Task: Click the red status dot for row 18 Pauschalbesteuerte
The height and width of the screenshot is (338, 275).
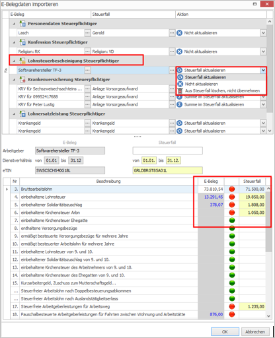Action: point(232,314)
